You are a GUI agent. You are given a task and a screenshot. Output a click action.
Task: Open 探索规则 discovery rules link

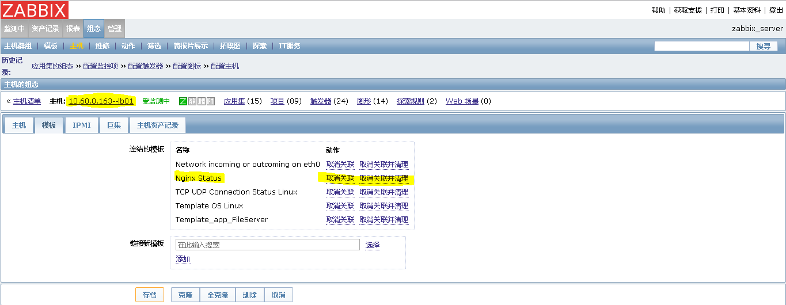click(x=411, y=101)
